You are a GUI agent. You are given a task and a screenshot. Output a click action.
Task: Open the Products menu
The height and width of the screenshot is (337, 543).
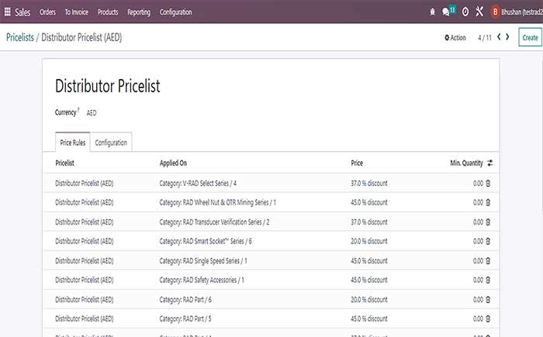[108, 12]
